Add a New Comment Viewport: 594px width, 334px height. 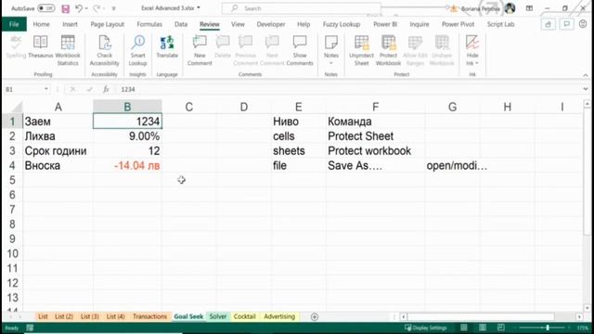(x=200, y=50)
